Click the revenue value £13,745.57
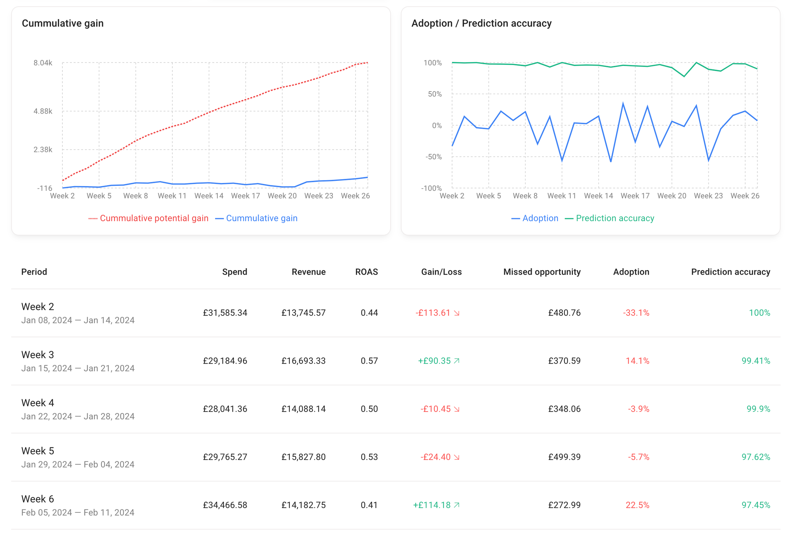 click(x=304, y=313)
